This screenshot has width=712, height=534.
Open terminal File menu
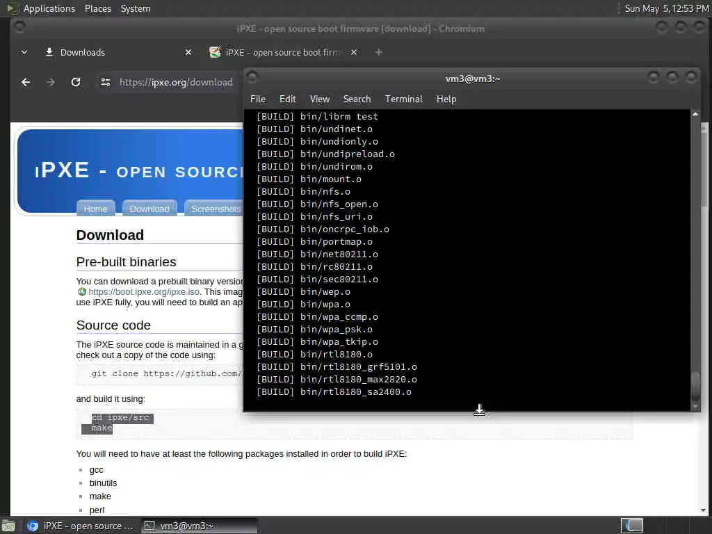coord(257,99)
